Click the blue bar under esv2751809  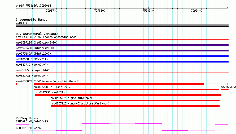click(x=122, y=56)
